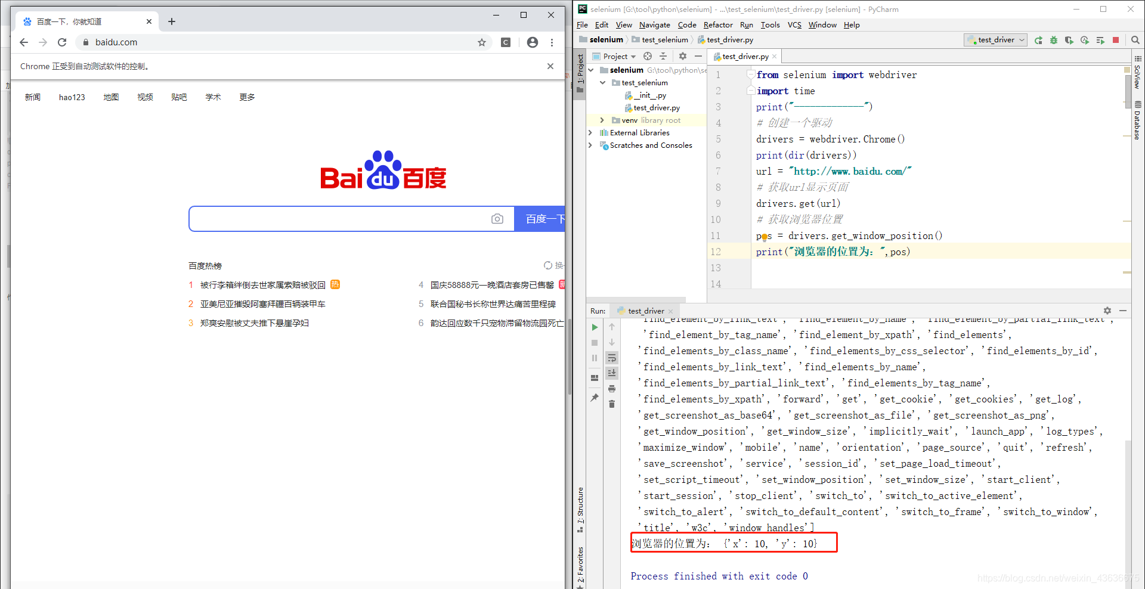
Task: Close the test_driver.py editor tab
Action: coord(774,56)
